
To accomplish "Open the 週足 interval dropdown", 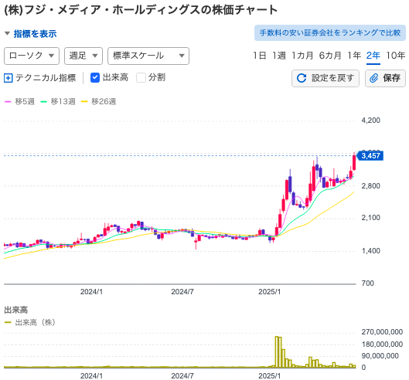I will click(84, 56).
